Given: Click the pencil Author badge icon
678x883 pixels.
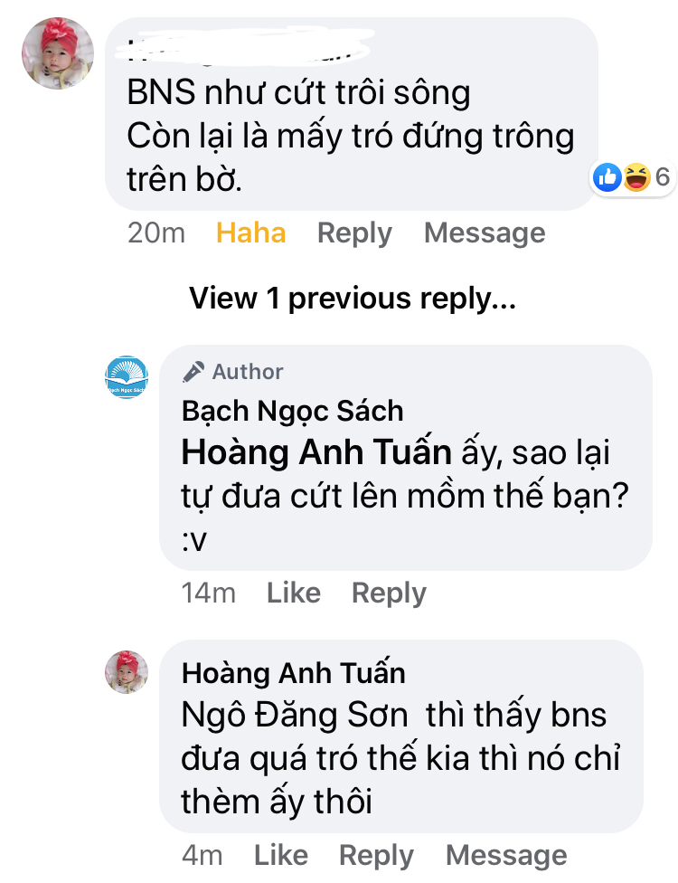Looking at the screenshot, I should pos(193,372).
